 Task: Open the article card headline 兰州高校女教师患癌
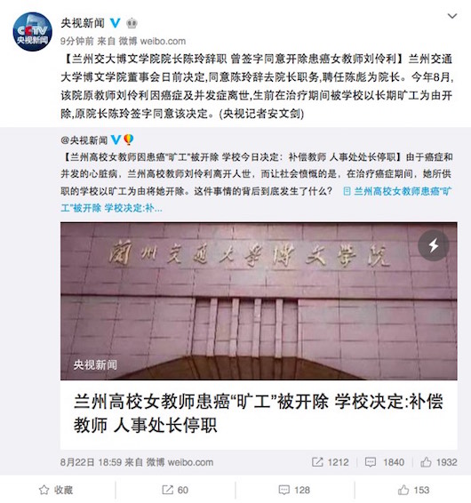tap(259, 413)
